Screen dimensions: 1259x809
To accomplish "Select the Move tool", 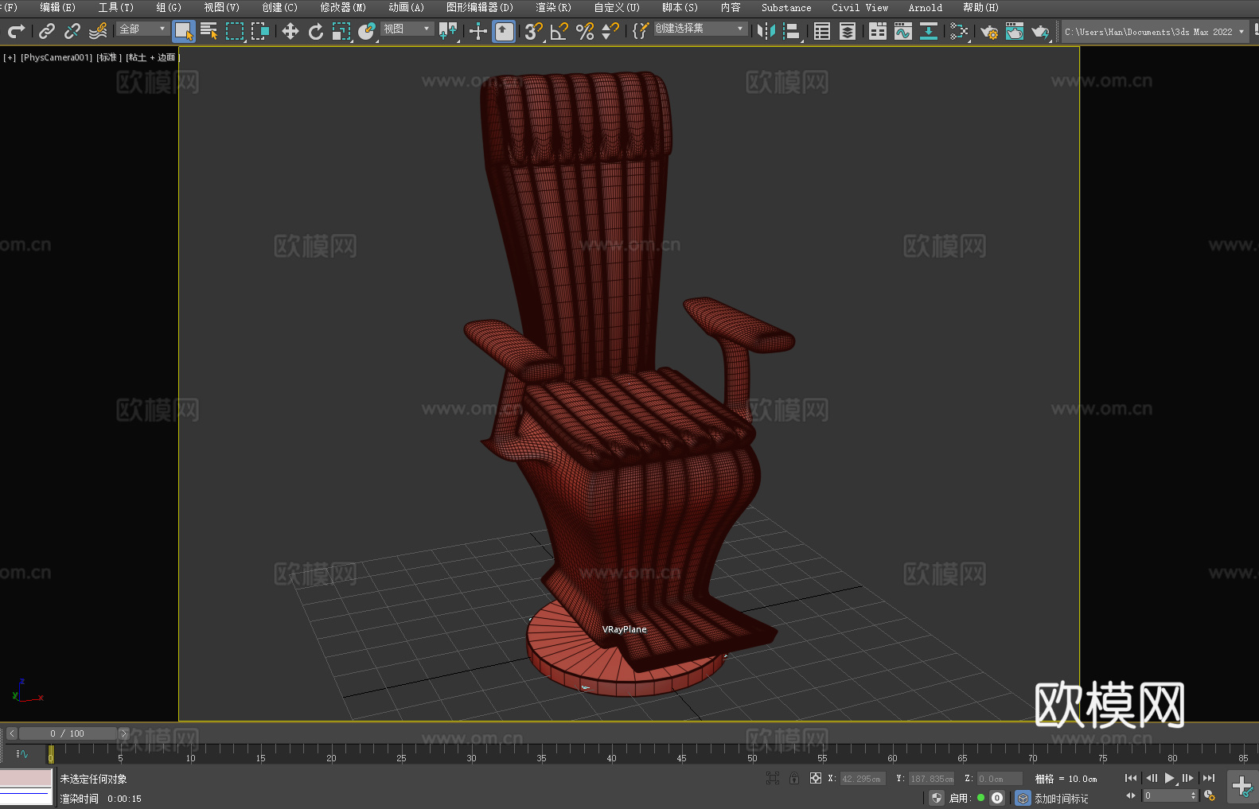I will coord(290,31).
